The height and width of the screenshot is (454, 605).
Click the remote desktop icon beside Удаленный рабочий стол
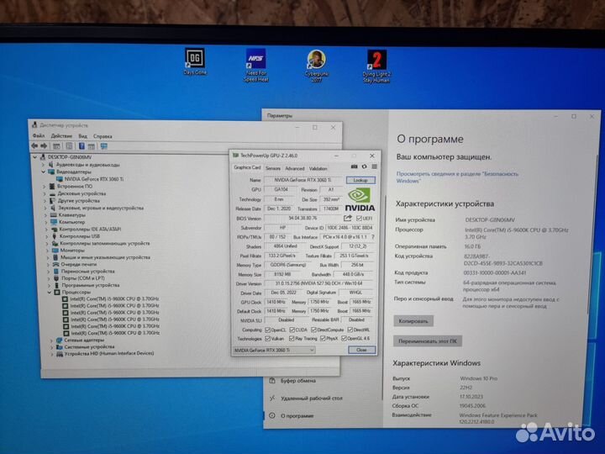click(x=272, y=398)
